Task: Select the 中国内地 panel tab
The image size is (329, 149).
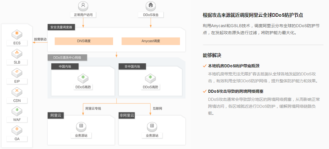Action: pos(65,66)
